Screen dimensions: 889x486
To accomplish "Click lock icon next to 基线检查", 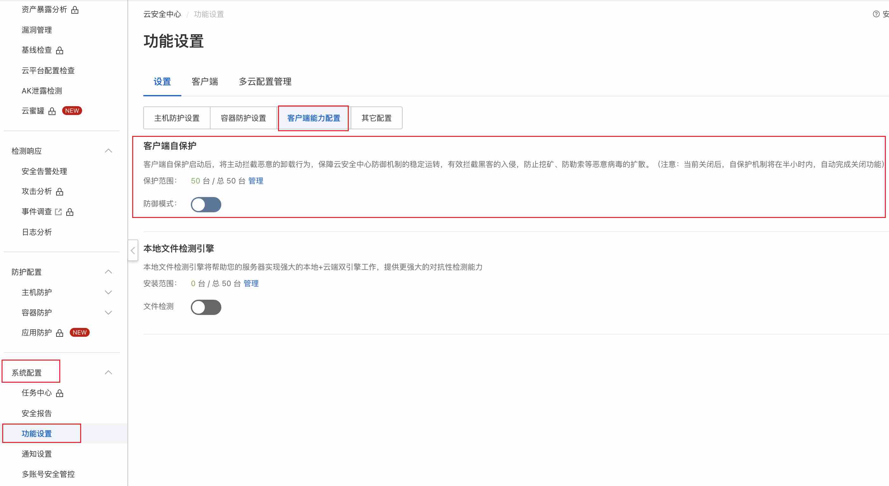I will (60, 51).
